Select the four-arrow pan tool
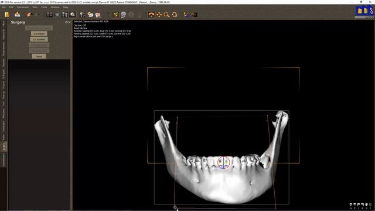Image resolution: width=375 pixels, height=211 pixels. pyautogui.click(x=159, y=15)
